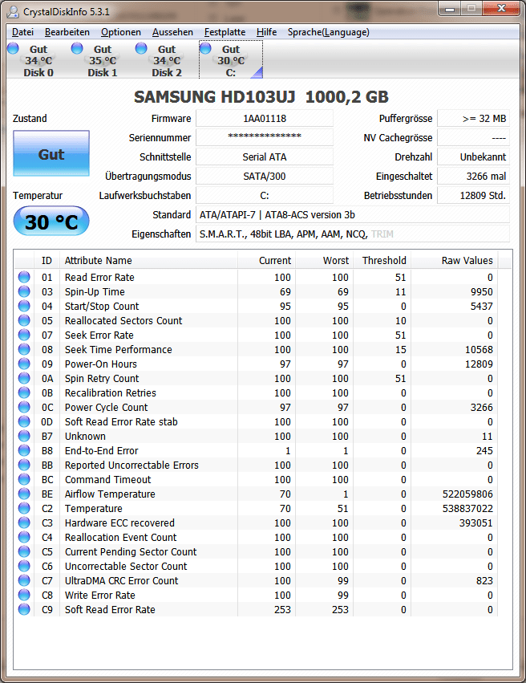Click the Eigenschaften features field
The width and height of the screenshot is (526, 683).
(x=353, y=234)
